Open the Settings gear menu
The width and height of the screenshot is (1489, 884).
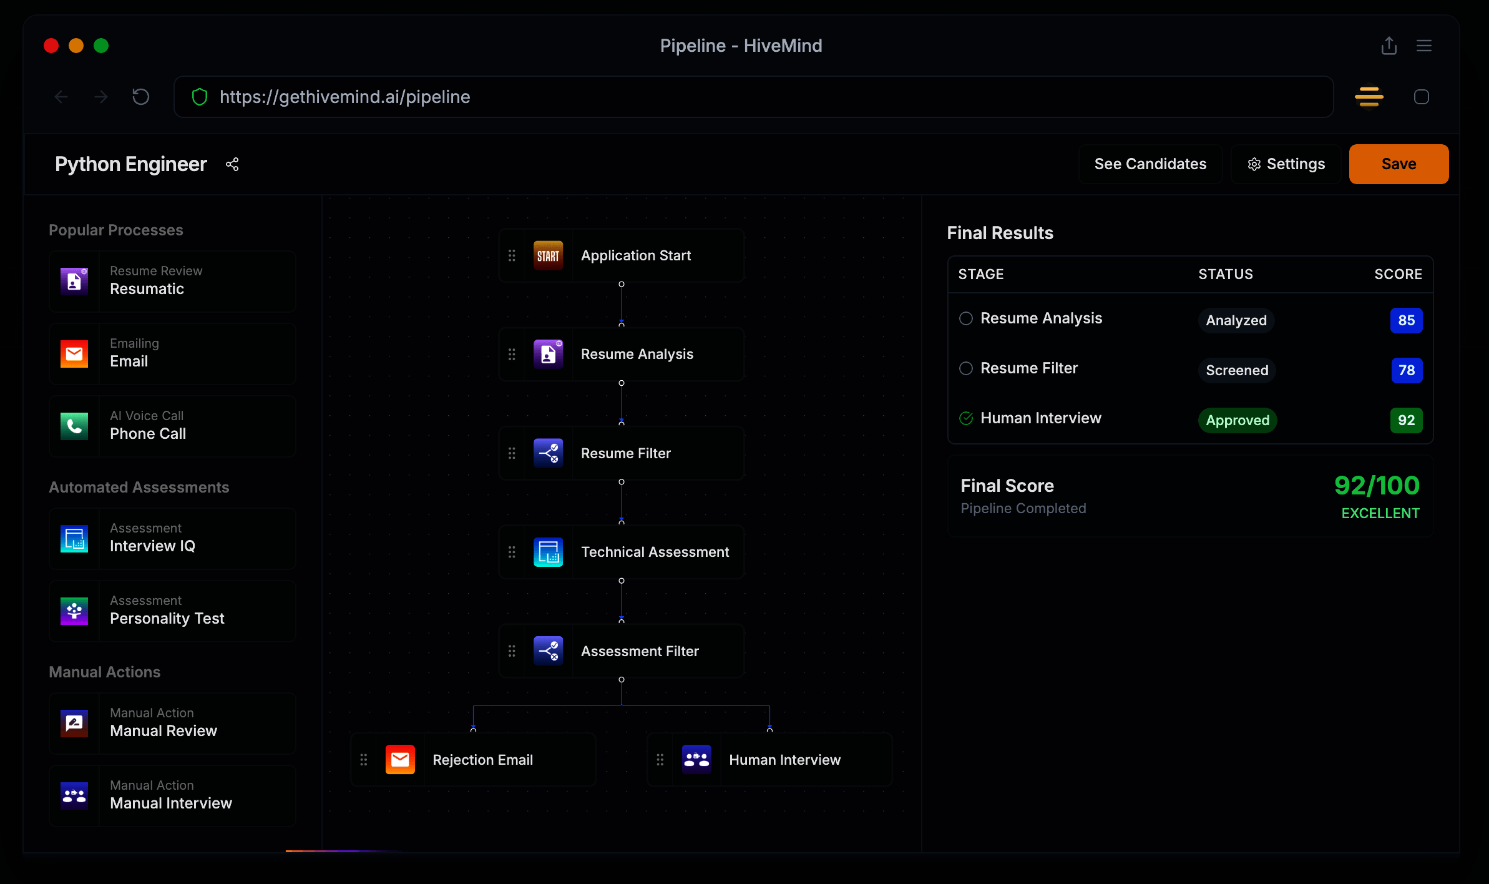[x=1286, y=164]
